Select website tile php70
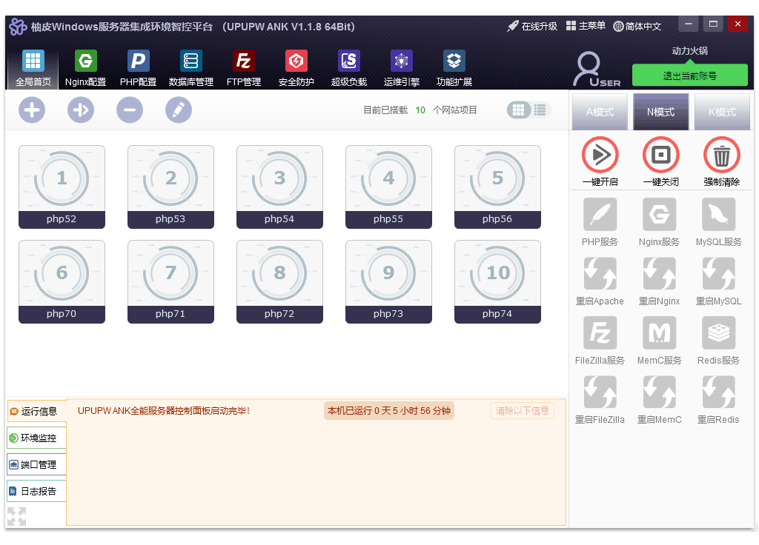This screenshot has height=545, width=759. (x=62, y=281)
